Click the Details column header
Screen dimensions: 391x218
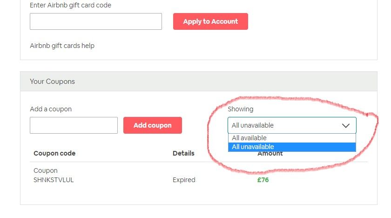click(x=183, y=153)
